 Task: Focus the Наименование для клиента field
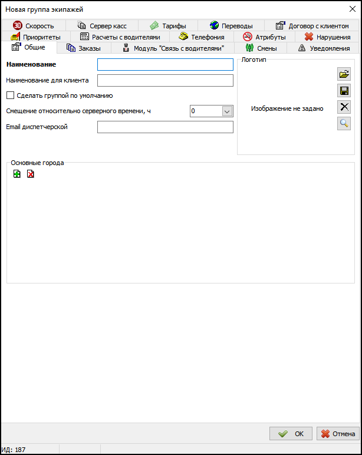(x=165, y=80)
